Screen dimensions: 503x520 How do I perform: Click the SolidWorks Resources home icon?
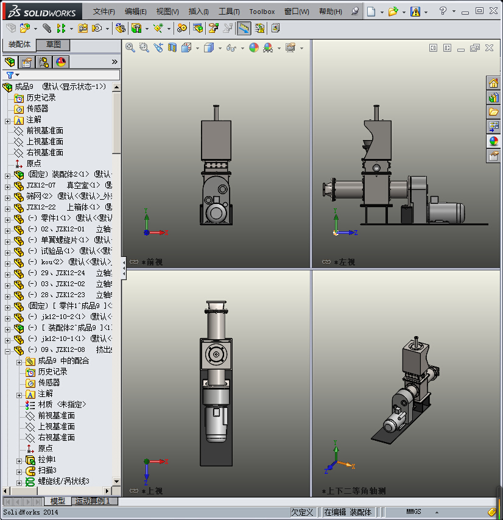(x=493, y=83)
